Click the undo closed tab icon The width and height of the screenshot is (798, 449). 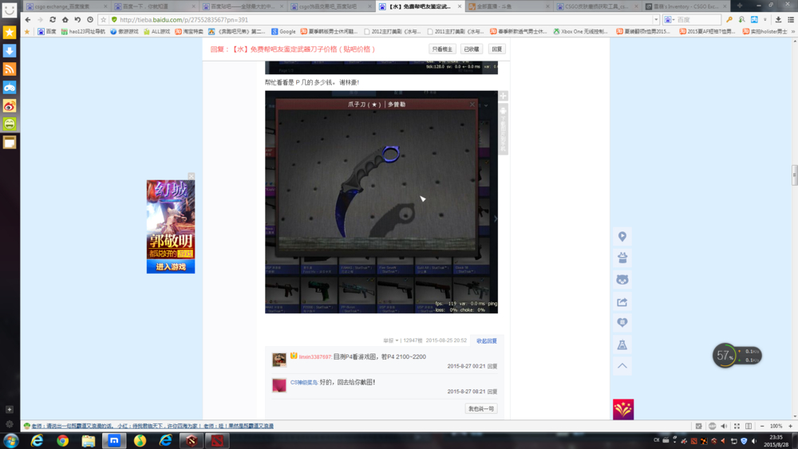77,20
